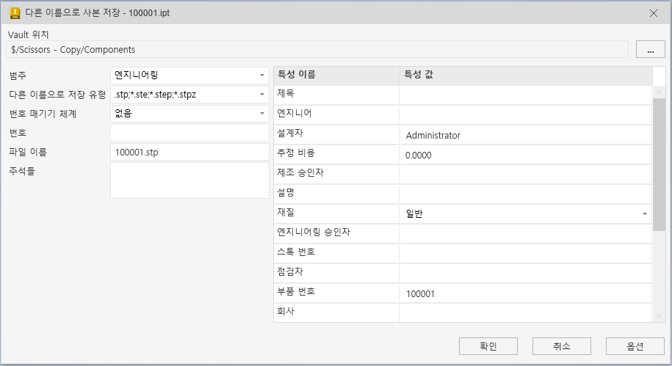The height and width of the screenshot is (366, 672).
Task: Open the 재질 material value dropdown
Action: tap(645, 214)
